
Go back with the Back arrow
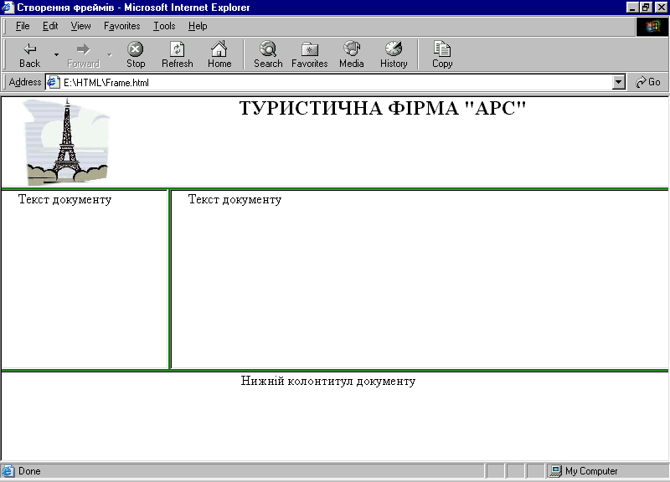[x=29, y=54]
